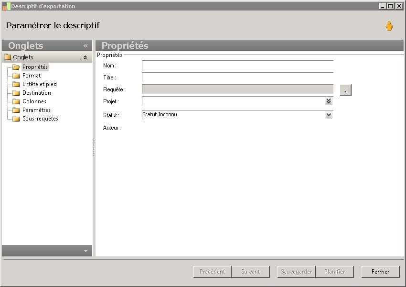Go to the Destination section

[x=37, y=92]
